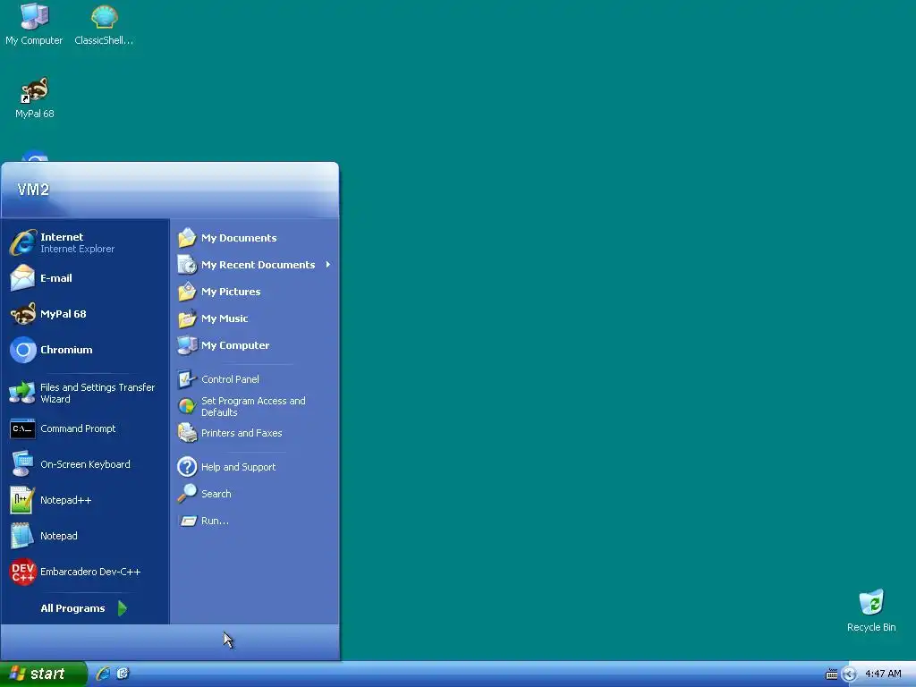Select ClassicShell desktop icon
The image size is (916, 687).
pos(104,24)
